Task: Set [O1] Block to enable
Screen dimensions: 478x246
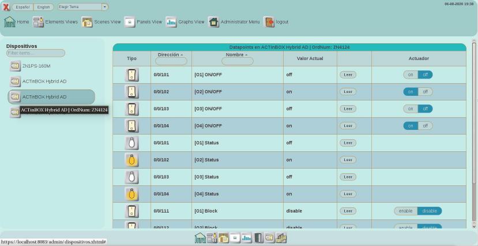Action: (x=406, y=211)
